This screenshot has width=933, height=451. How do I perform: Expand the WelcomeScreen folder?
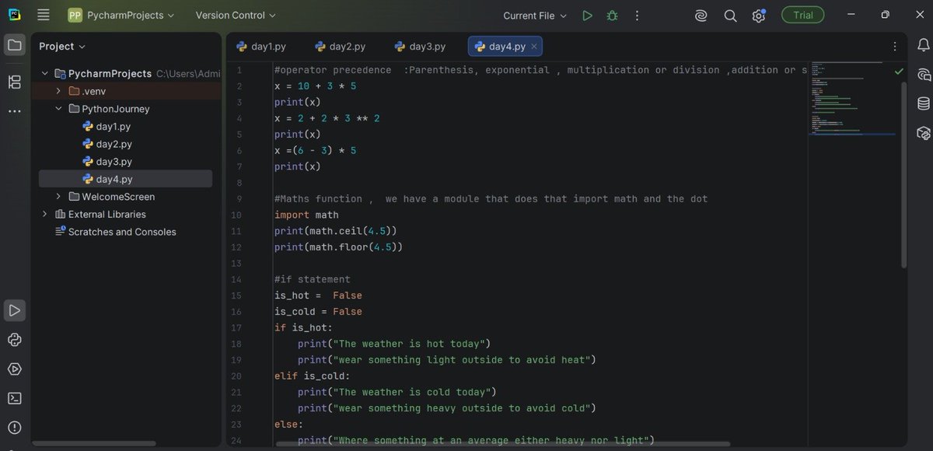[58, 197]
